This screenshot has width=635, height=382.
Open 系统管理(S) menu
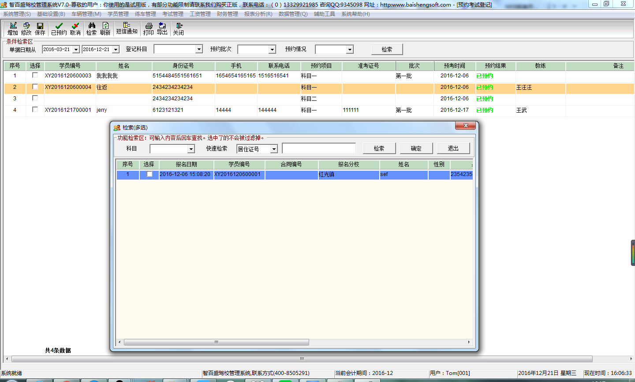17,14
